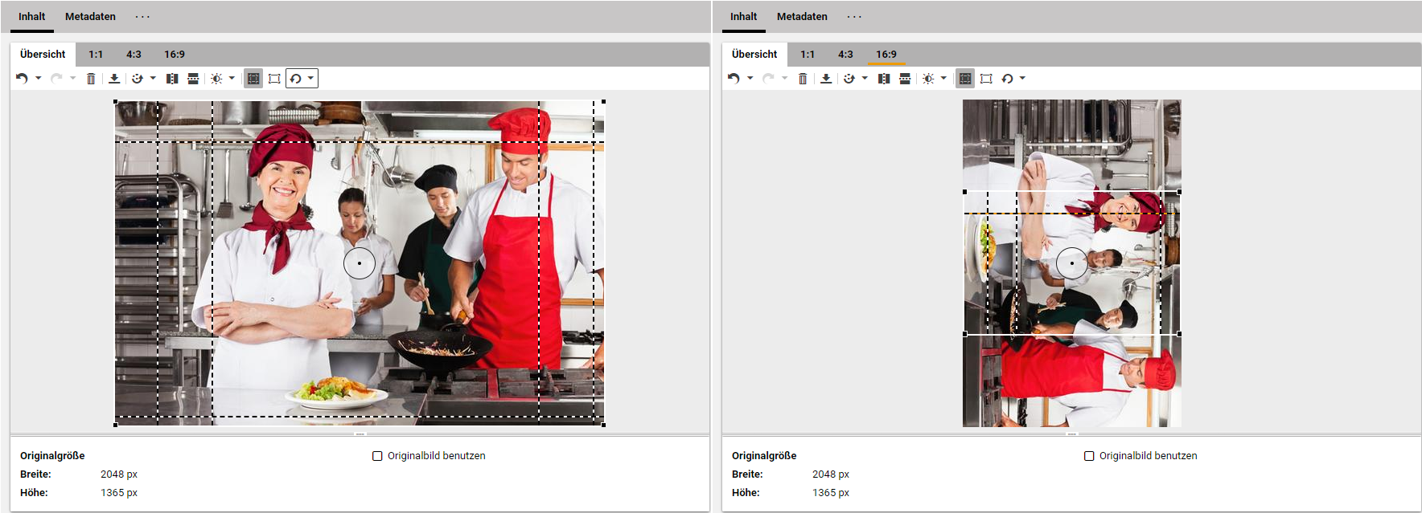Click the face detection icon in the right editor
1422x513 pixels.
click(x=849, y=79)
